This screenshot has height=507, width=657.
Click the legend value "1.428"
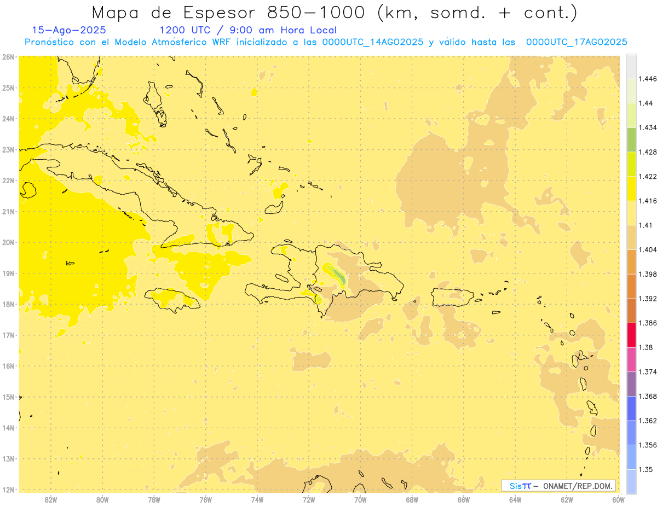pyautogui.click(x=647, y=151)
